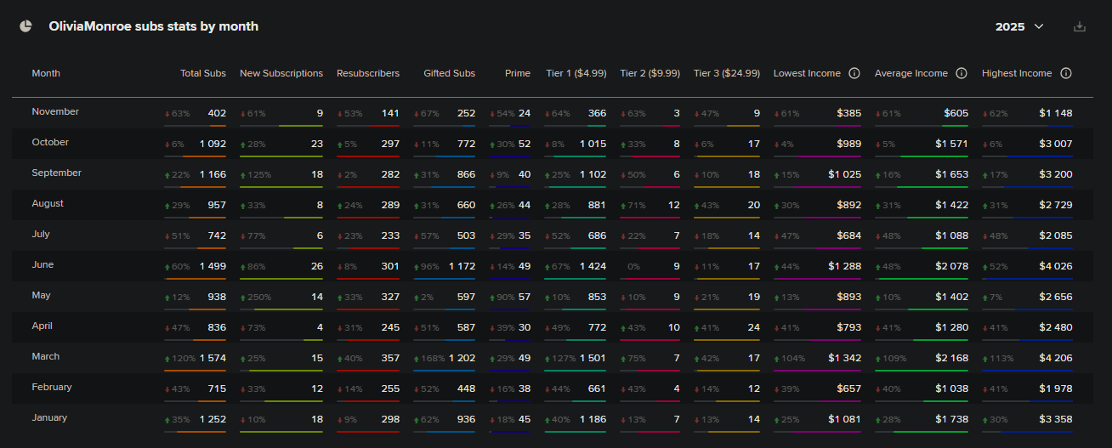Click September total subs value 1 166
Screen dimensions: 1112x448
[x=213, y=174]
